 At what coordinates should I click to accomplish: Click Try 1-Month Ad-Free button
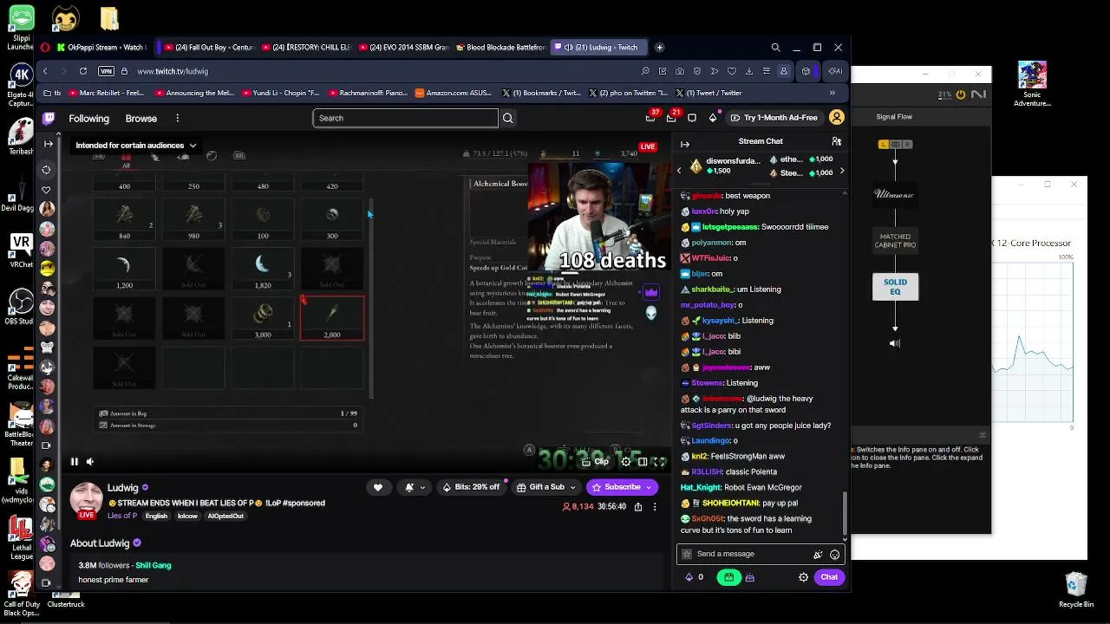(774, 118)
